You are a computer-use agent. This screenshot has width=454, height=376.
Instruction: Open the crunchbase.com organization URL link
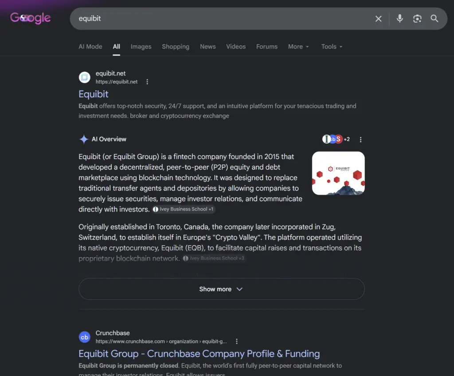(x=161, y=341)
